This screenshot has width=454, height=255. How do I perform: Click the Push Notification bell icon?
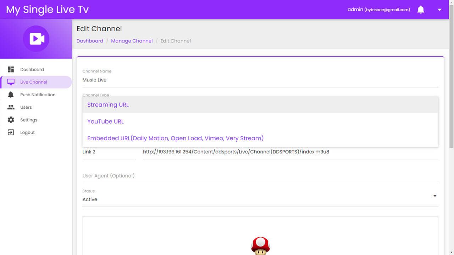coord(11,95)
